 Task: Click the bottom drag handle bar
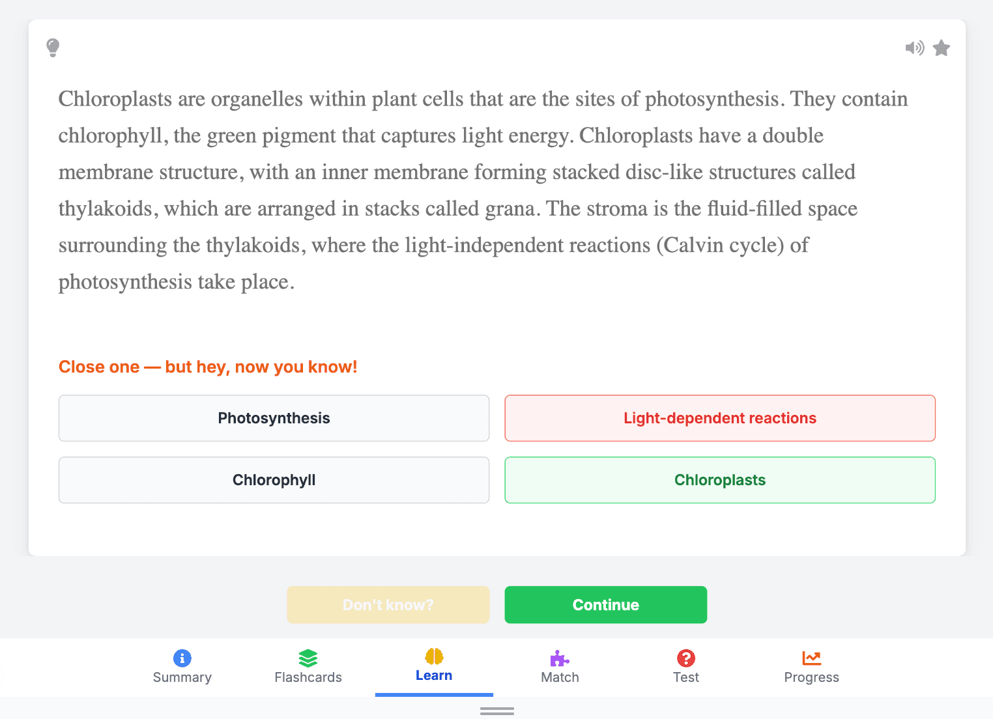(x=497, y=711)
